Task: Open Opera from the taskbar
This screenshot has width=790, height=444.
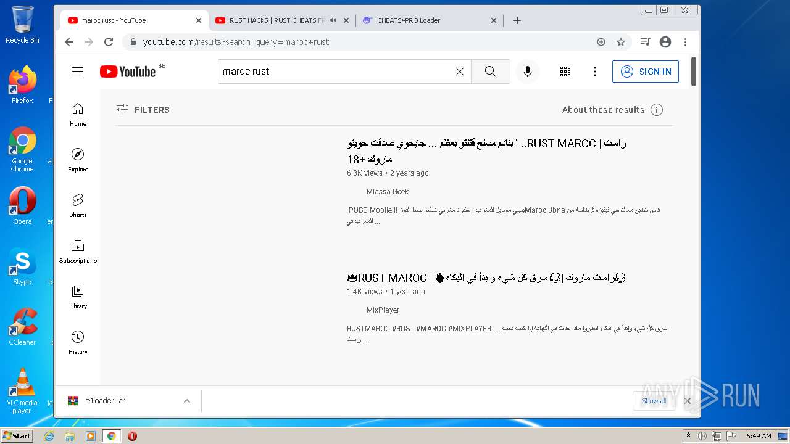Action: pos(132,436)
